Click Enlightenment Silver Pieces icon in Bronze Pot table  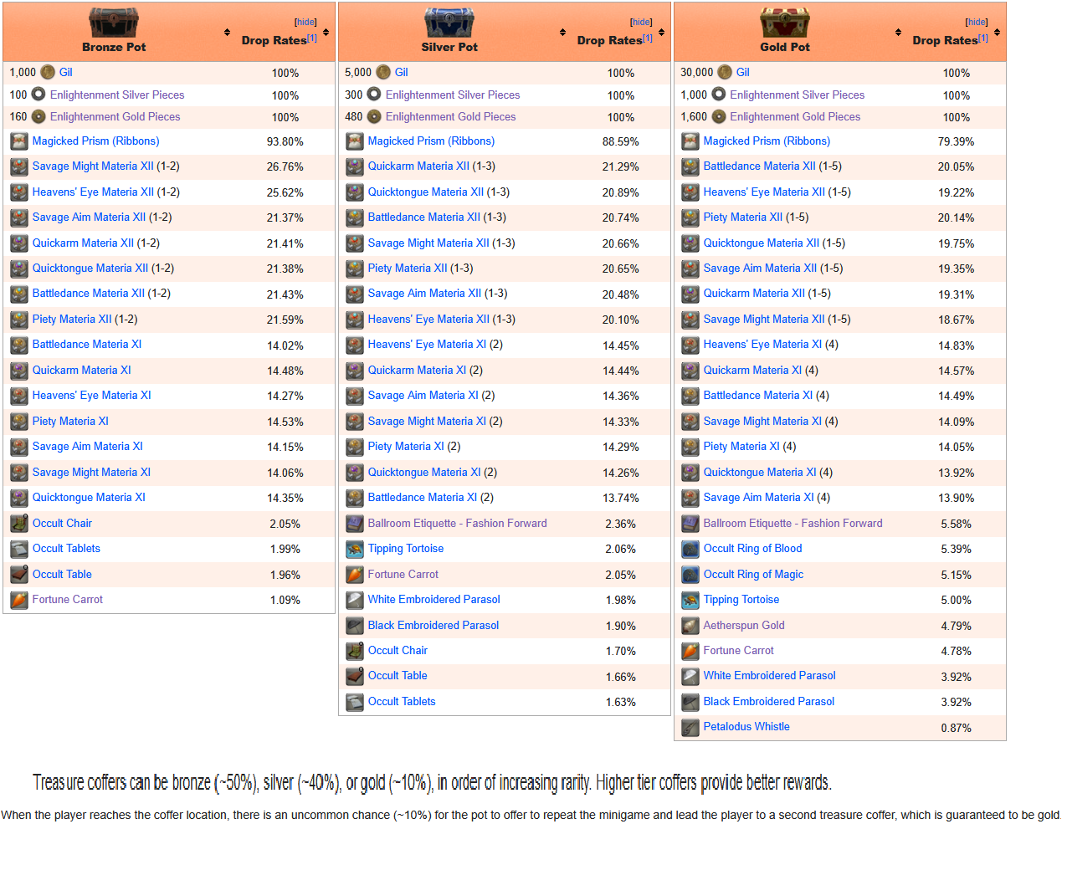click(38, 95)
